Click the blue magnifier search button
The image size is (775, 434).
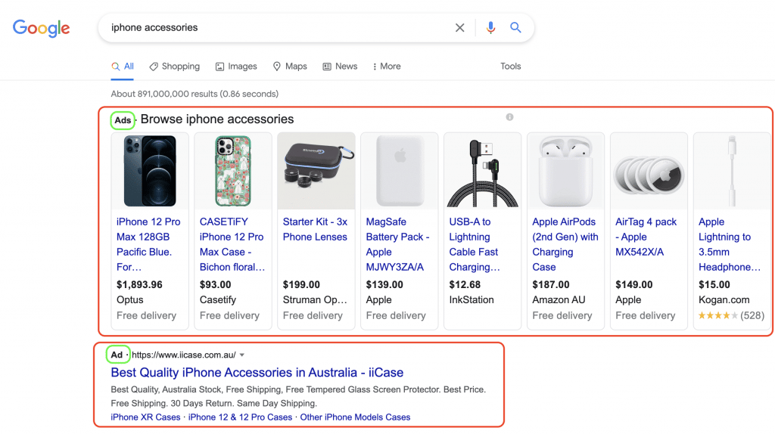(515, 28)
